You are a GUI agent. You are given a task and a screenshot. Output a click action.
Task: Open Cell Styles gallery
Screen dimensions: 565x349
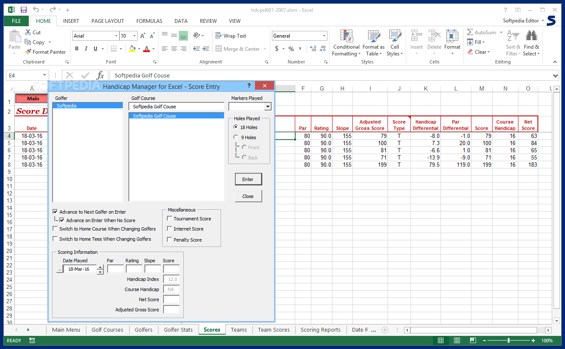click(x=395, y=43)
